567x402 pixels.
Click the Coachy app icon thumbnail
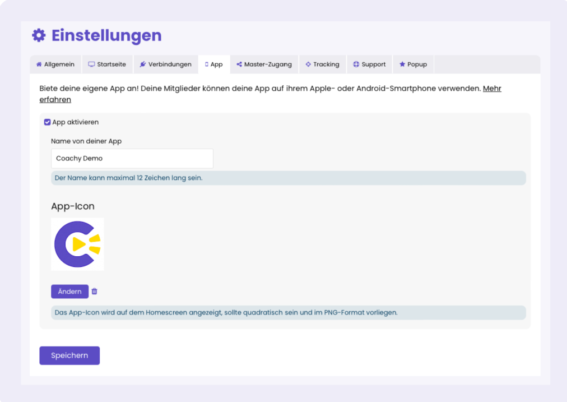(x=77, y=244)
